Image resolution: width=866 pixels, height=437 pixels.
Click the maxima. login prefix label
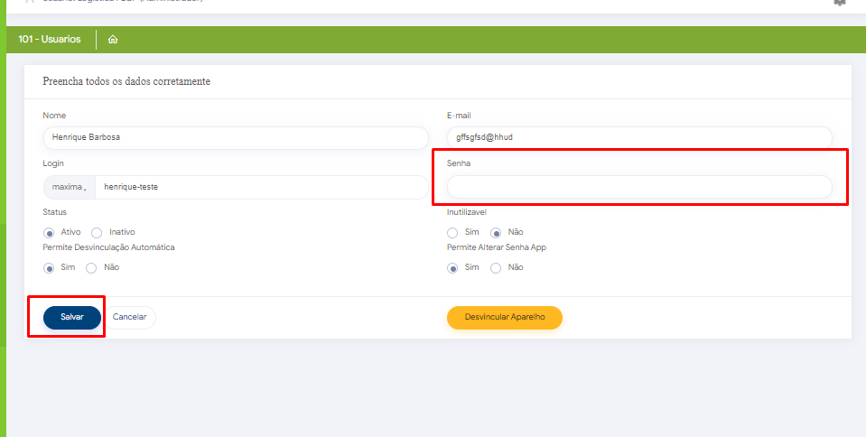tap(70, 187)
